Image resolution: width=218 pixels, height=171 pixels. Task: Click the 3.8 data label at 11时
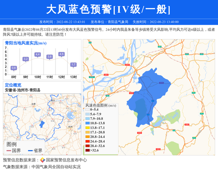50,57
